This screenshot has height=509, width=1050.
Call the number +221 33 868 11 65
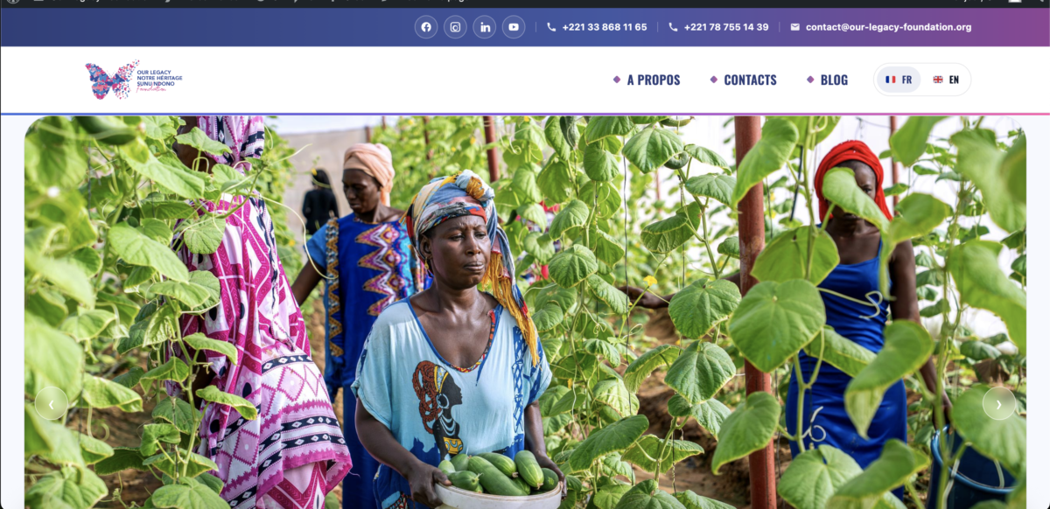coord(605,27)
